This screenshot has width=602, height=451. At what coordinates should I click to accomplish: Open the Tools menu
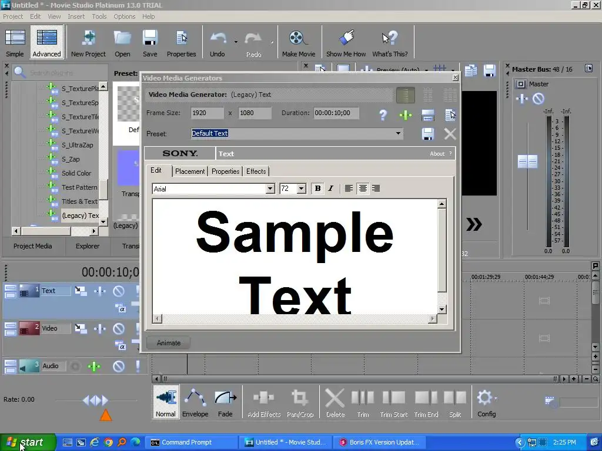coord(99,16)
